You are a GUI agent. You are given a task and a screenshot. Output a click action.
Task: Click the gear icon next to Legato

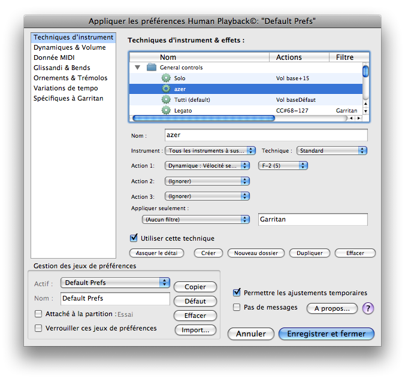166,111
